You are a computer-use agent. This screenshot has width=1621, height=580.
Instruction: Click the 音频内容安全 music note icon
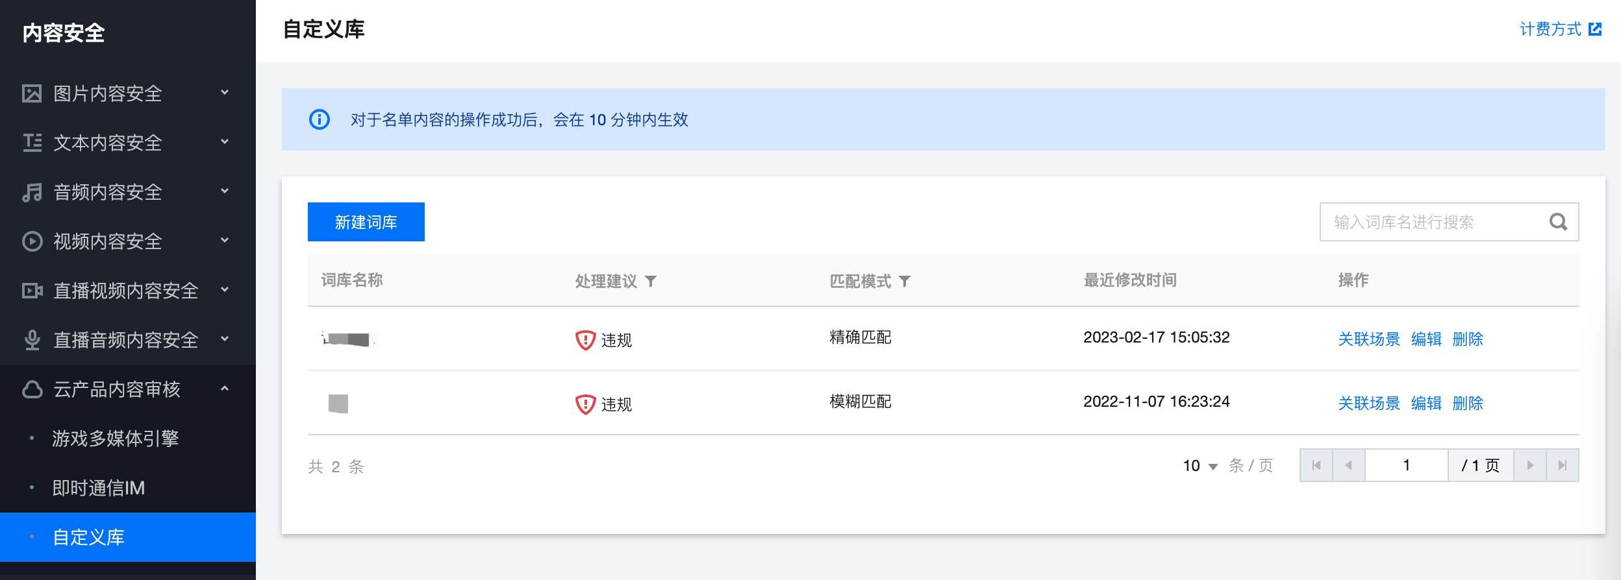32,192
